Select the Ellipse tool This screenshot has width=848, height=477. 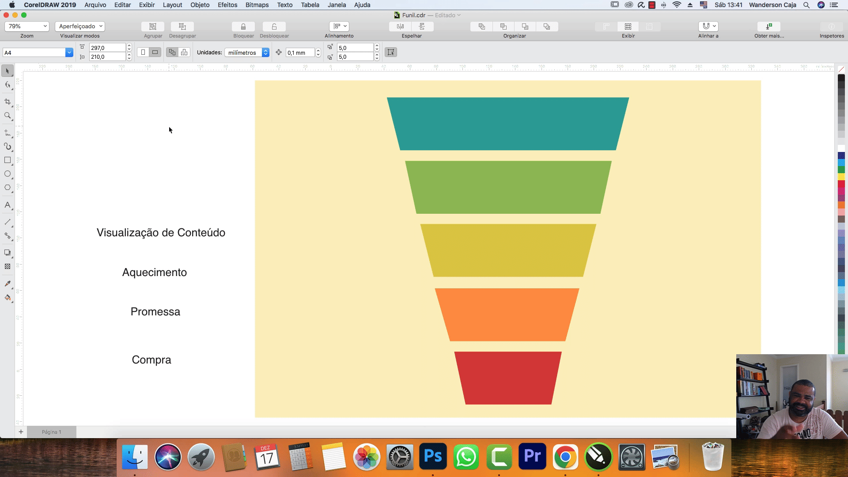click(8, 174)
